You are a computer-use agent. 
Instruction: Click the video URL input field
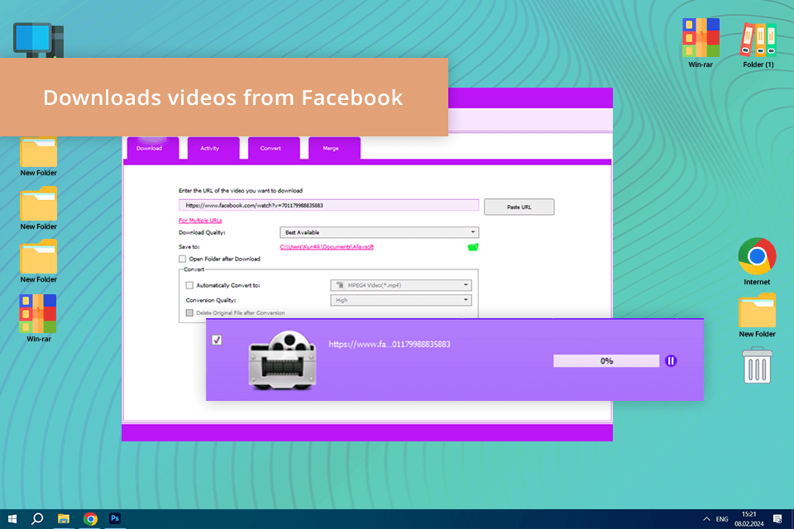[x=328, y=206]
